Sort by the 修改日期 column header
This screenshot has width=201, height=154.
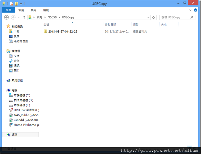[x=110, y=25]
